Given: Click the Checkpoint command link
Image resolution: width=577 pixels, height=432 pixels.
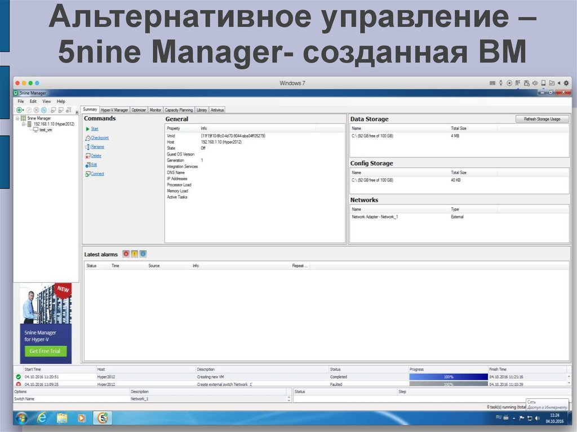Looking at the screenshot, I should pos(100,138).
